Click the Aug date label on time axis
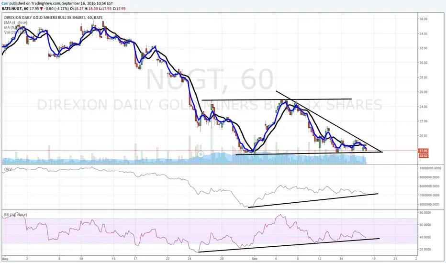446x263 pixels. (x=5, y=259)
